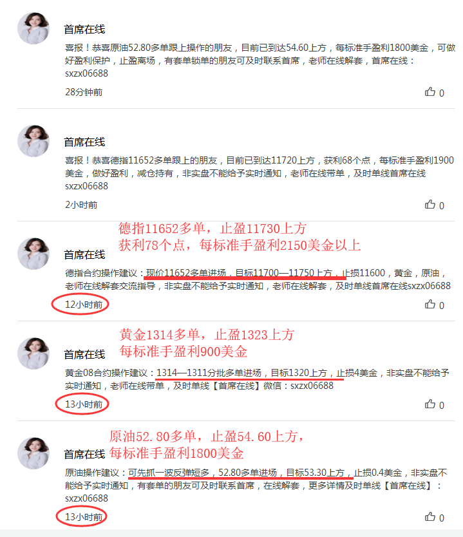Viewport: 463px width, 537px height.
Task: Click the 2小时前 timestamp
Action: click(81, 205)
